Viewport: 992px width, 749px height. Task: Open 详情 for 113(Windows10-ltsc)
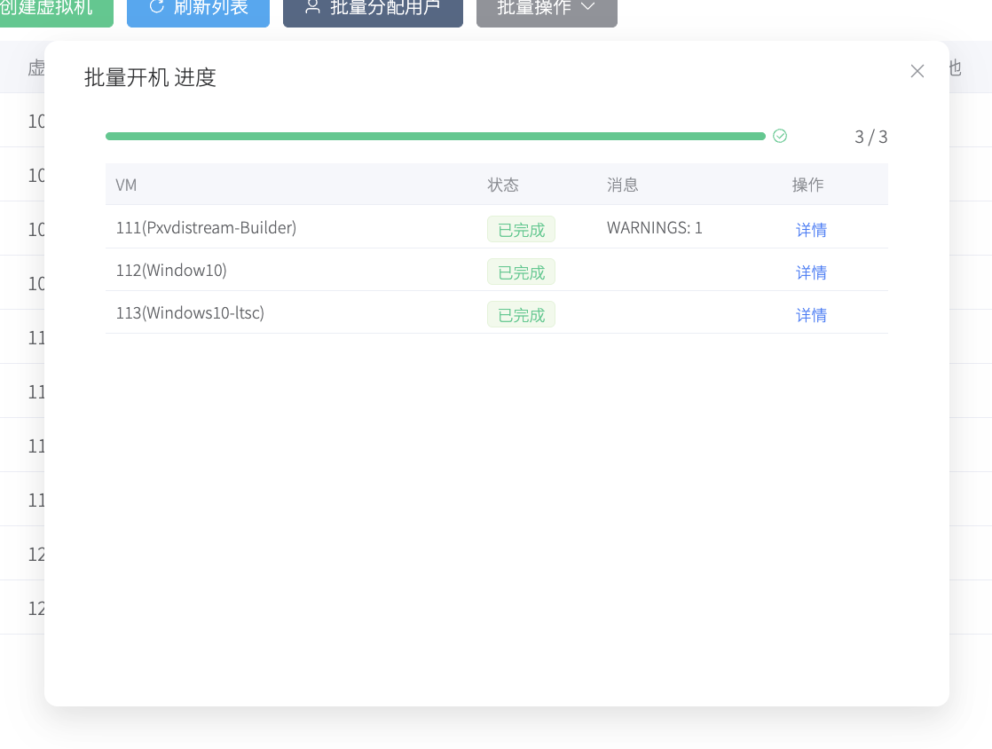click(811, 315)
